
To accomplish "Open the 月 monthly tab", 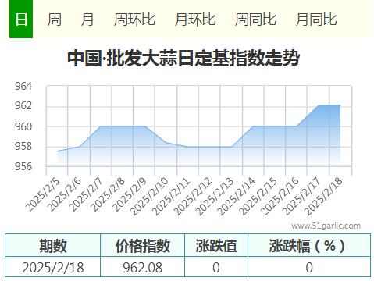I will click(87, 20).
